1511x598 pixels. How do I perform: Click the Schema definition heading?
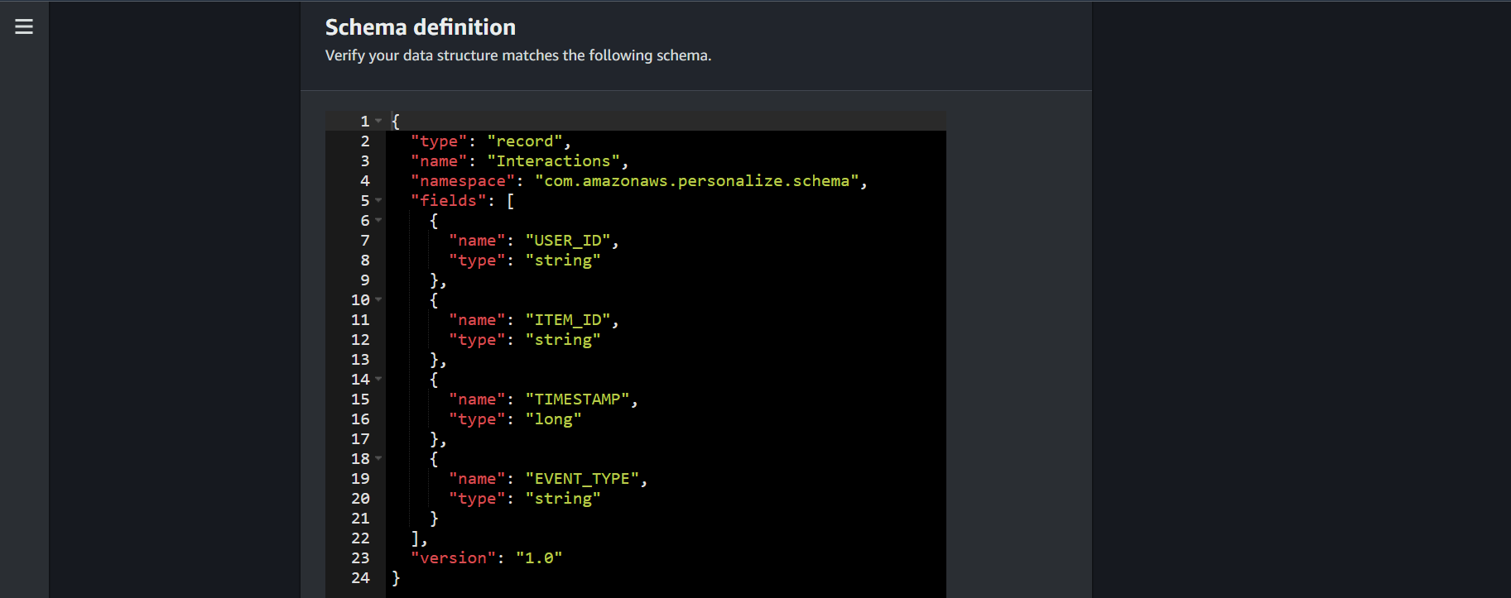point(421,27)
